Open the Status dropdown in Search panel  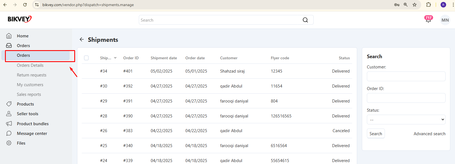point(406,120)
